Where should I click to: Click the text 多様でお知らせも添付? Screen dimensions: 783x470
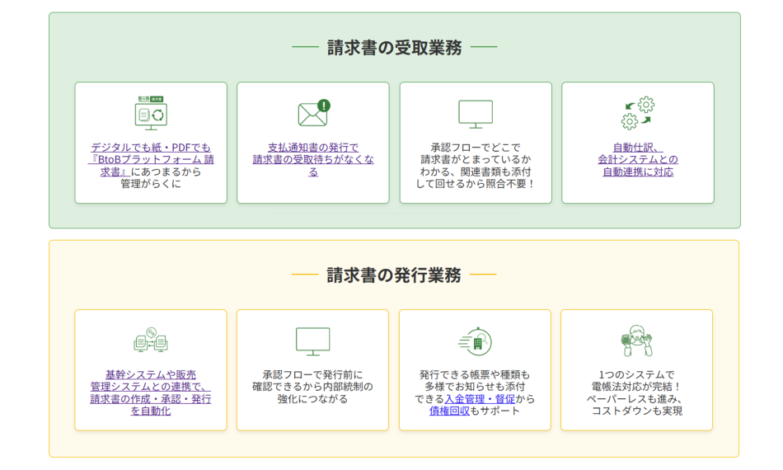(475, 387)
